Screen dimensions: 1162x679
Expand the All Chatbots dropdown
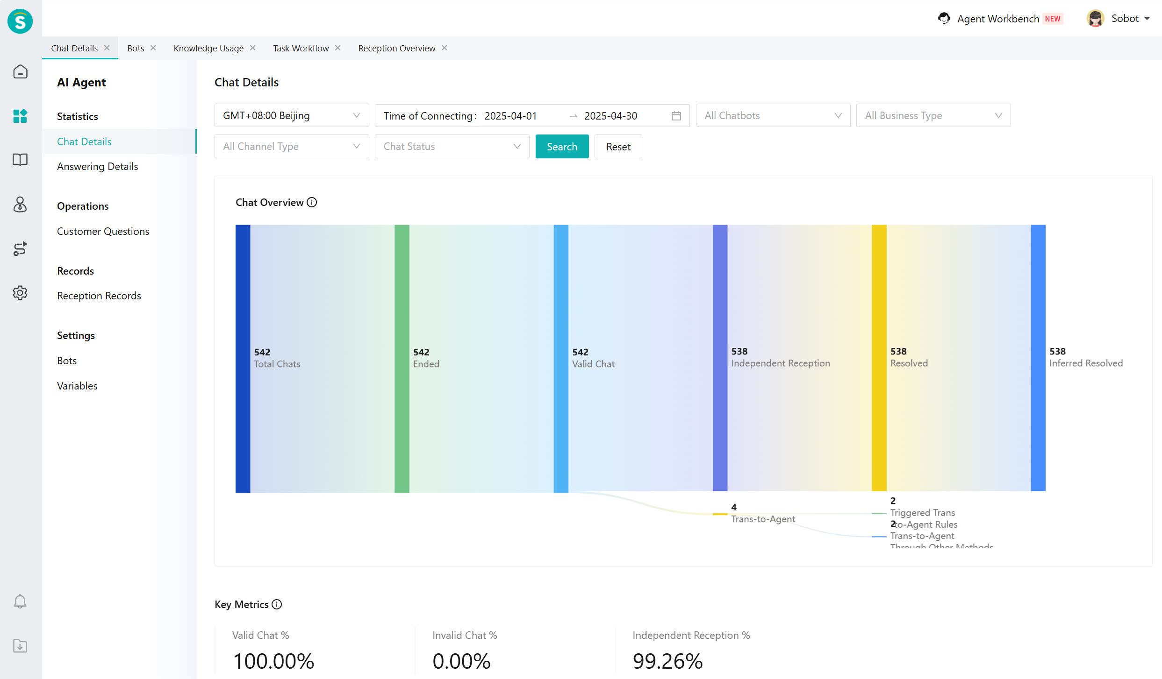tap(837, 115)
